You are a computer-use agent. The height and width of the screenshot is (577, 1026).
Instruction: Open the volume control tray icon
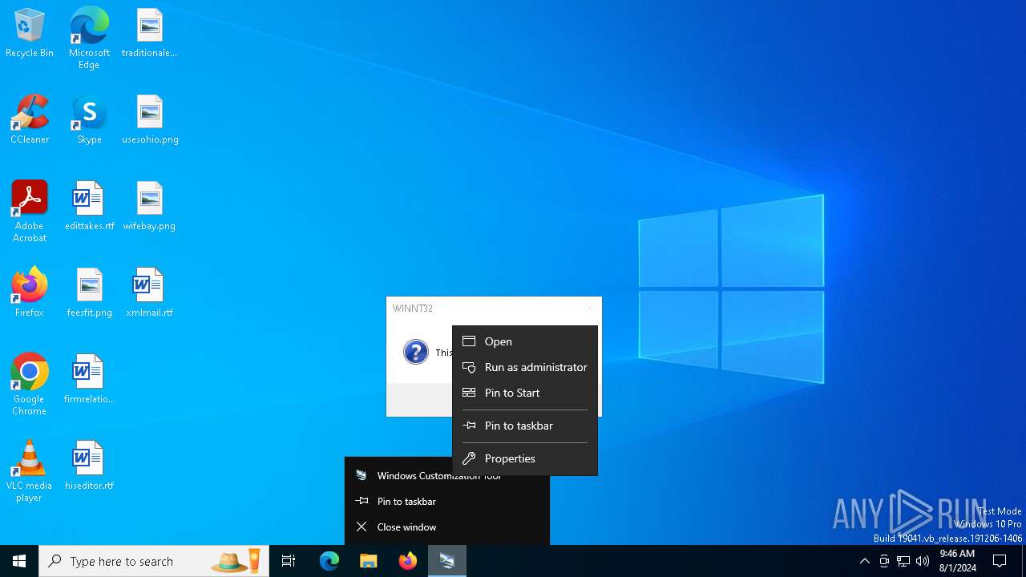pos(923,561)
